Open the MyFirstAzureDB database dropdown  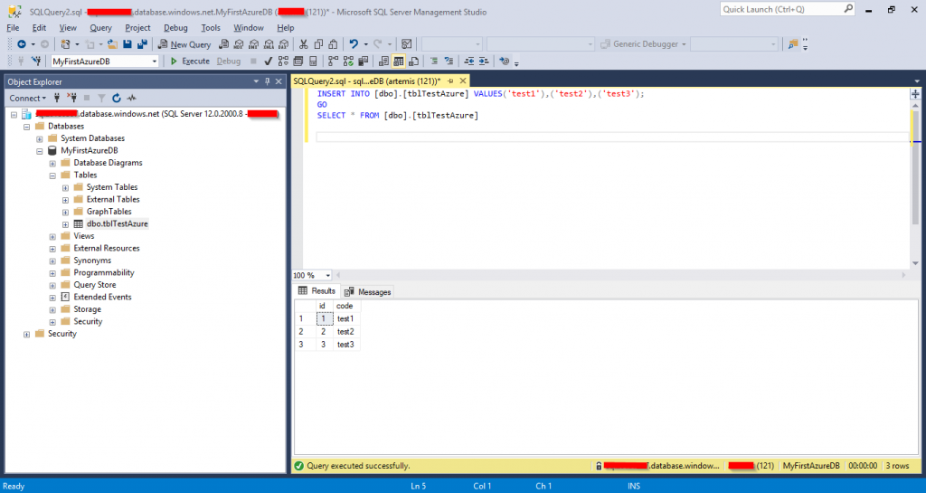tap(154, 62)
